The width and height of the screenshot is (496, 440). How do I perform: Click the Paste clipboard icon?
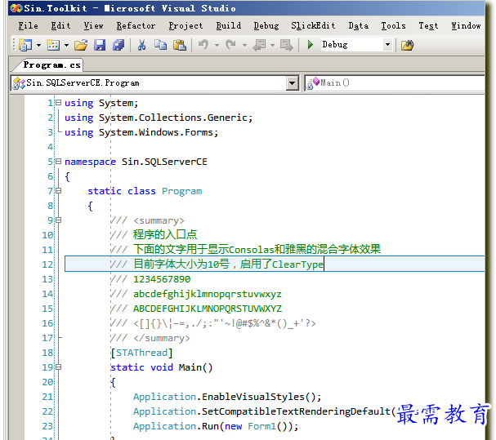coord(179,45)
